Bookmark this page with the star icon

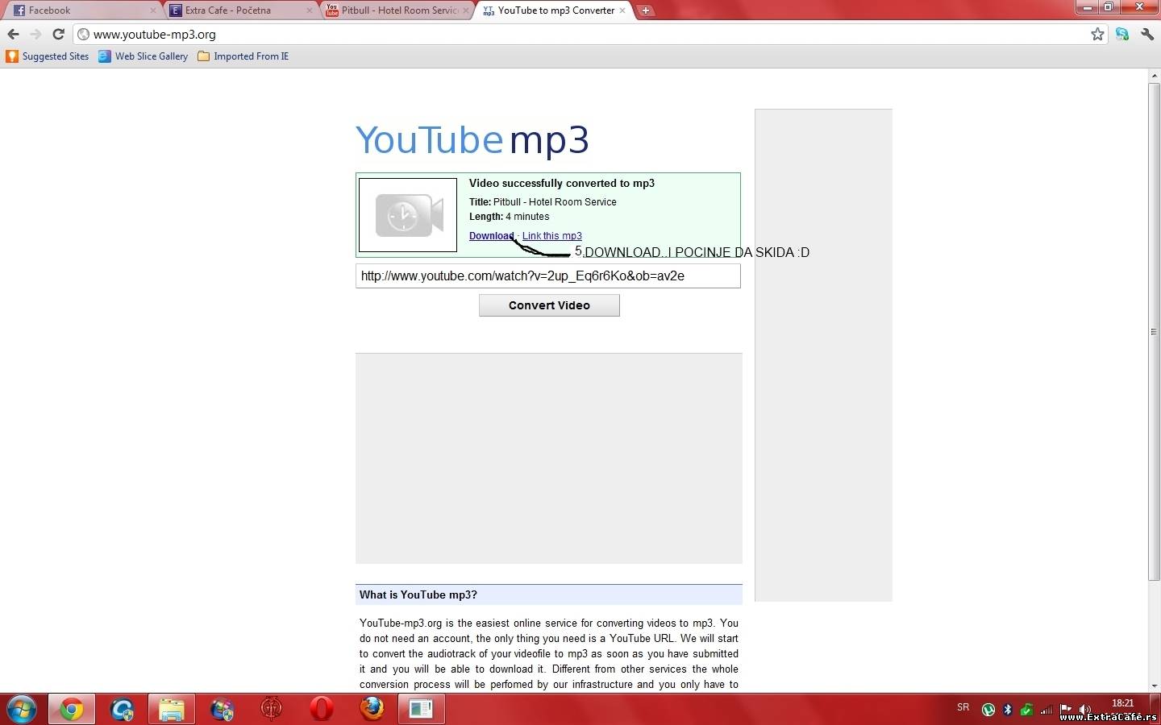1097,34
